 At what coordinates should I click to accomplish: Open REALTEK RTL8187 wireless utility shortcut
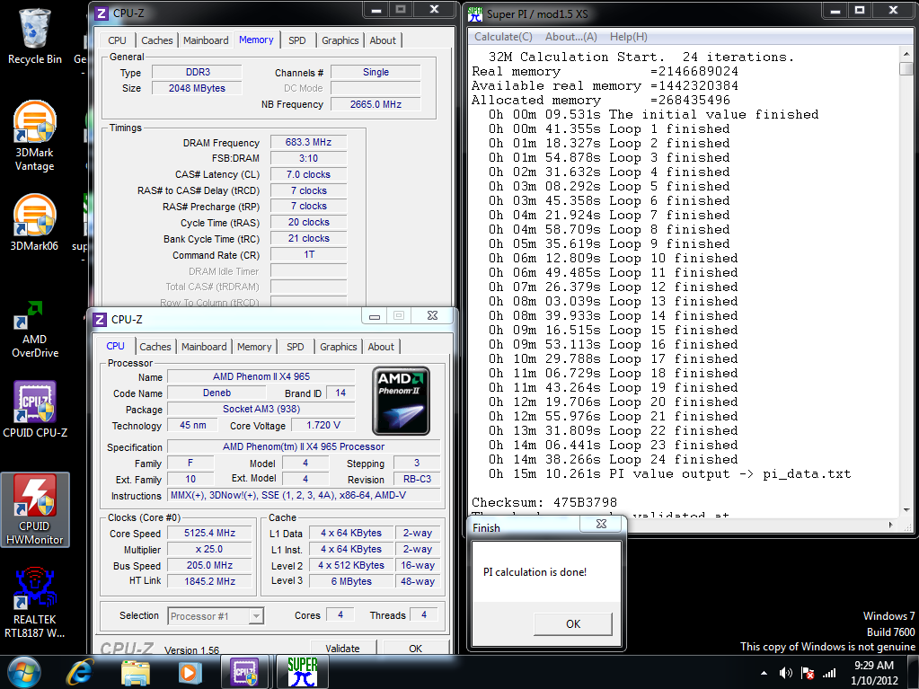(x=34, y=602)
